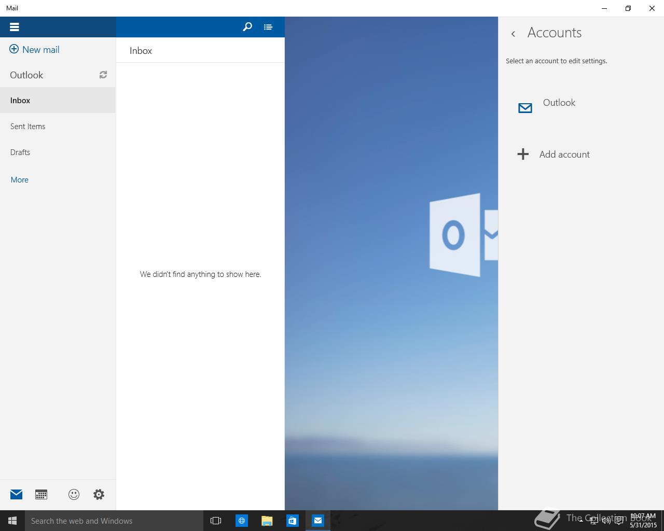Select the Outlook account to edit

(x=559, y=103)
